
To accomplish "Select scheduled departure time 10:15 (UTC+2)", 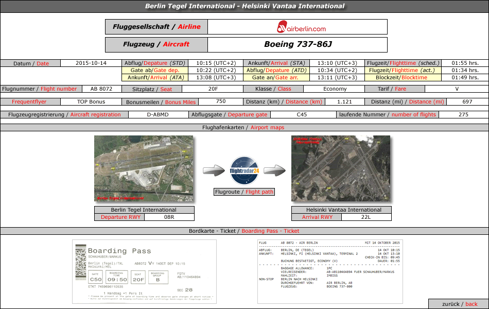I will (x=216, y=63).
